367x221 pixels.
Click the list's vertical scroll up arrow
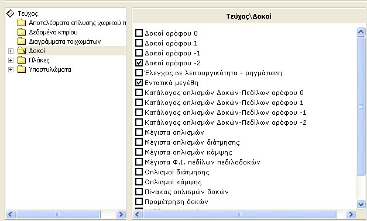click(x=361, y=31)
